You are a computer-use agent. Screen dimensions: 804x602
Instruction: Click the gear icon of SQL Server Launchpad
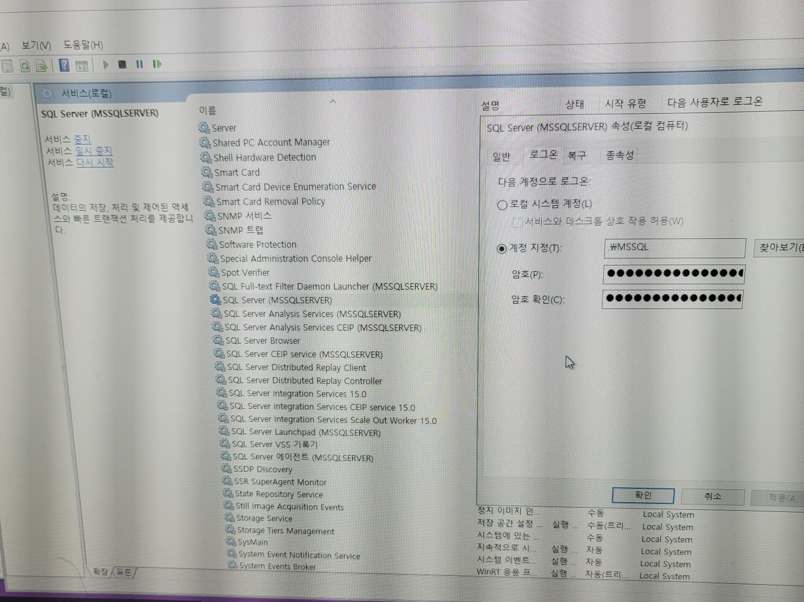pos(224,432)
